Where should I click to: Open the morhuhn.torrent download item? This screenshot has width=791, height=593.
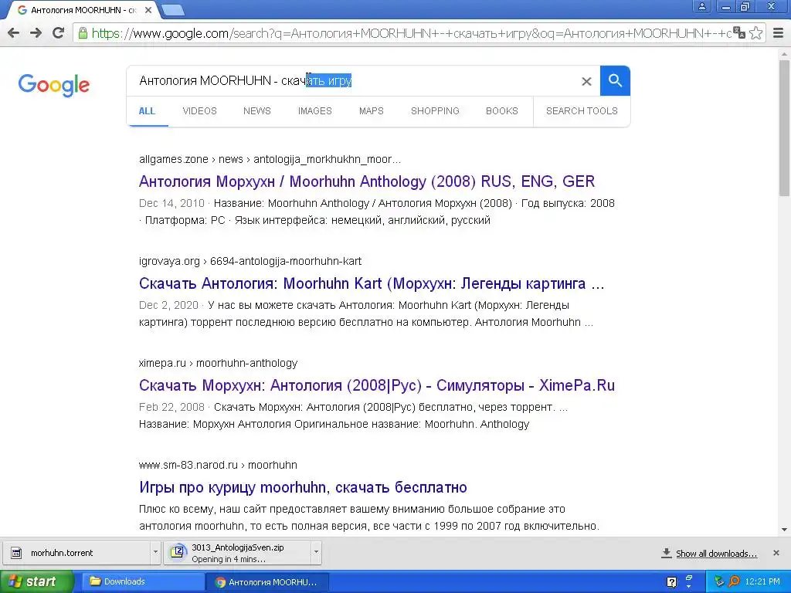tap(76, 553)
